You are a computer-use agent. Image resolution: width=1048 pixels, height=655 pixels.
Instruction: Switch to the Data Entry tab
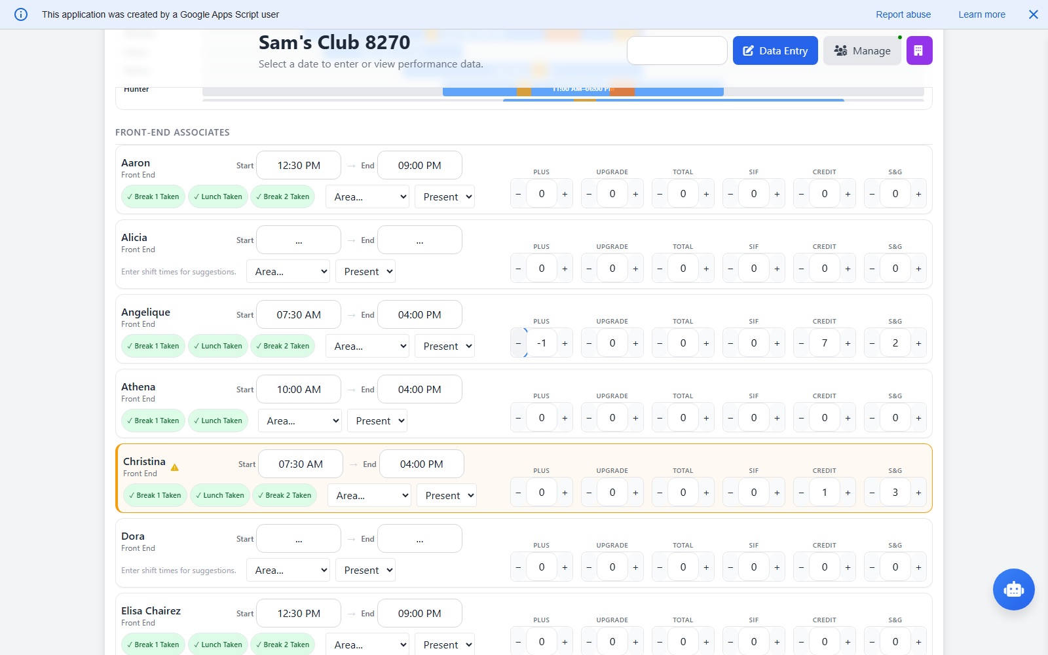[775, 50]
